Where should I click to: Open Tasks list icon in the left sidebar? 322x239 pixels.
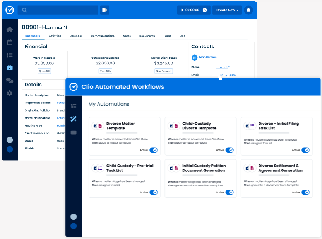tap(10, 55)
